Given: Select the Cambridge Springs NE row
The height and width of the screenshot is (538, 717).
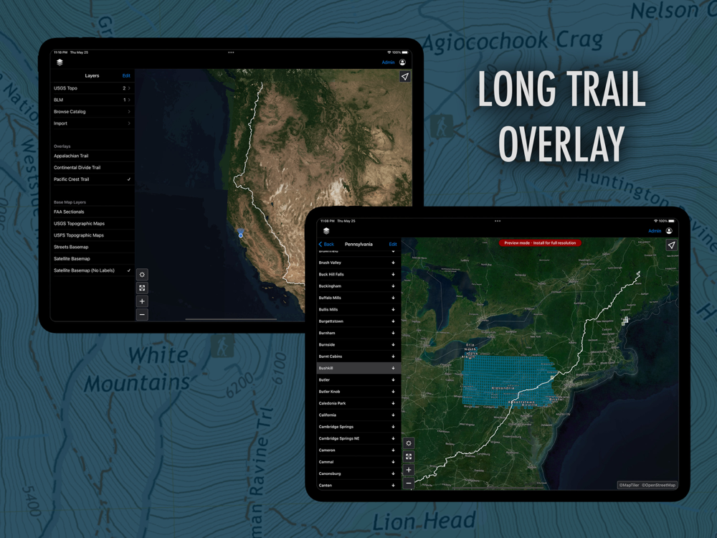Looking at the screenshot, I should 358,438.
